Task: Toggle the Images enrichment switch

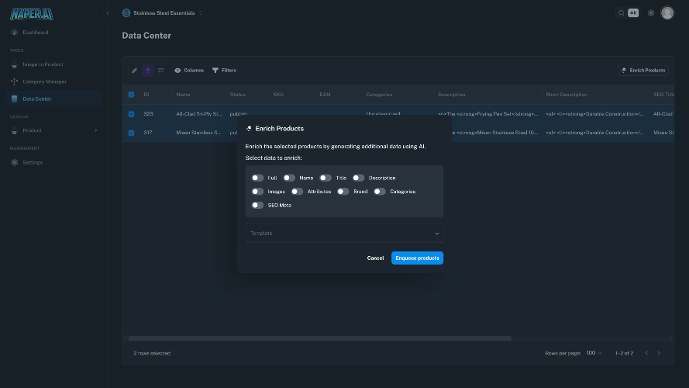Action: point(257,192)
